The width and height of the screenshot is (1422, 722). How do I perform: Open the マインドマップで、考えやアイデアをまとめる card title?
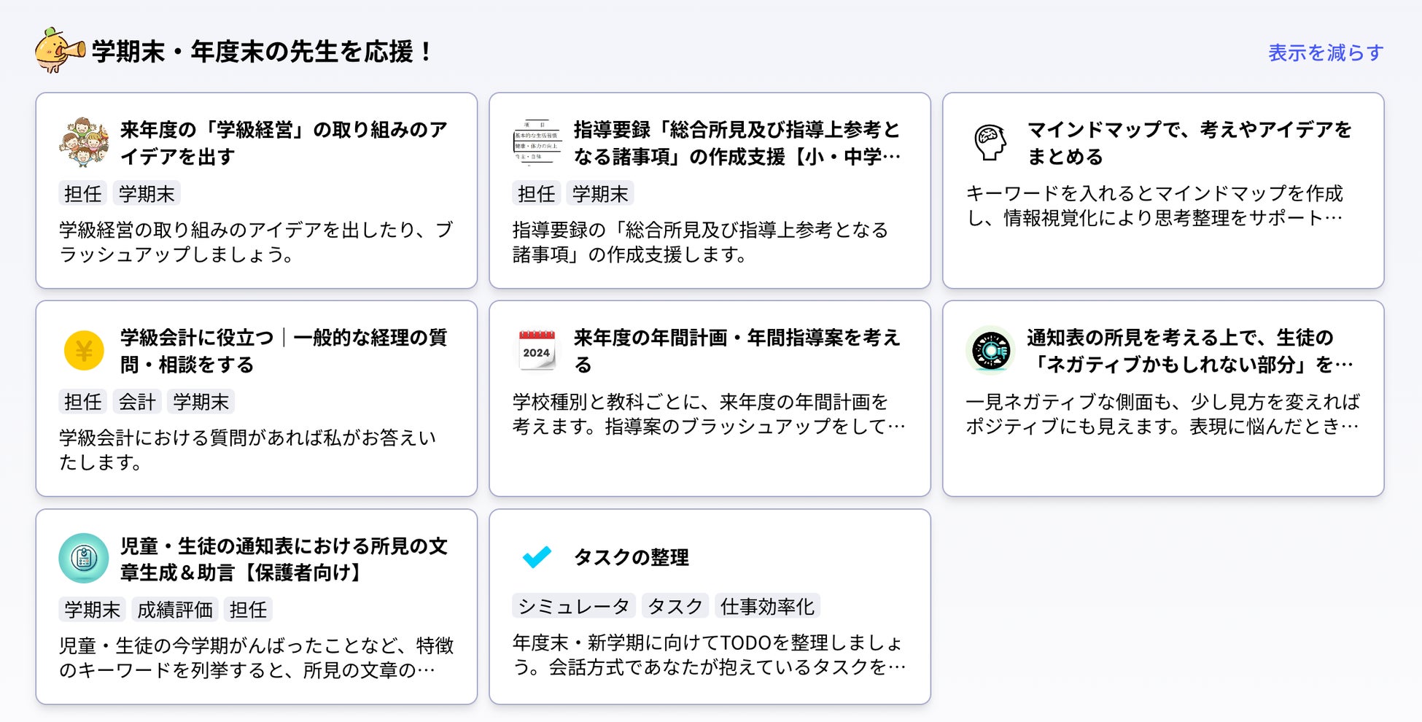click(1189, 143)
